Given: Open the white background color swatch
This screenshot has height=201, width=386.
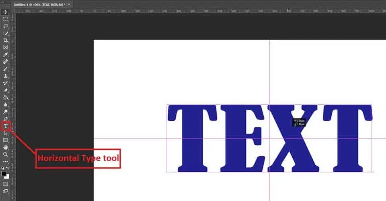Looking at the screenshot, I should (7, 177).
